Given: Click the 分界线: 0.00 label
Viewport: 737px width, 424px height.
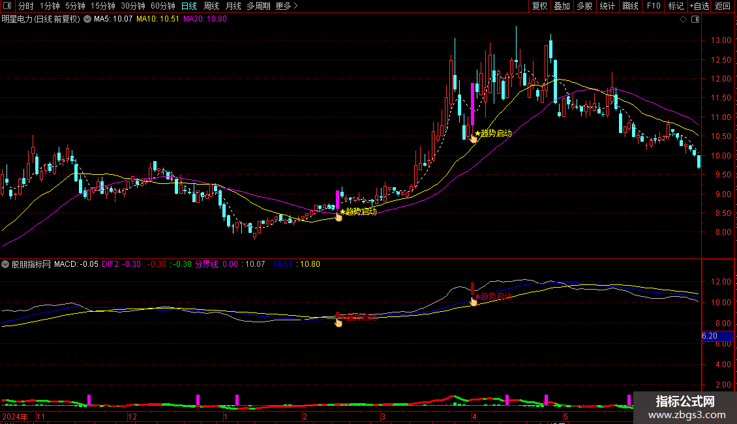Looking at the screenshot, I should [217, 264].
